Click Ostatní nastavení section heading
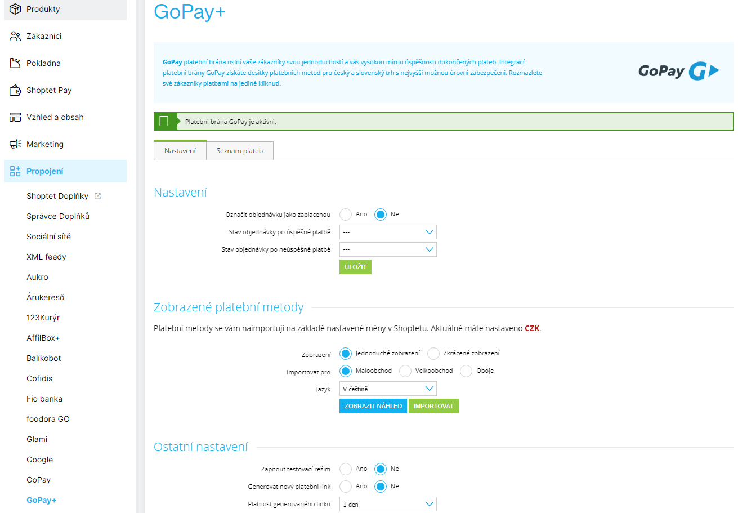The height and width of the screenshot is (513, 738). click(200, 447)
